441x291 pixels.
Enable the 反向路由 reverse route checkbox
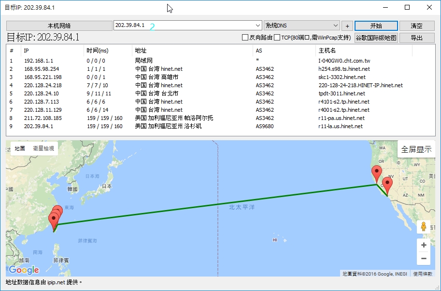(x=245, y=37)
